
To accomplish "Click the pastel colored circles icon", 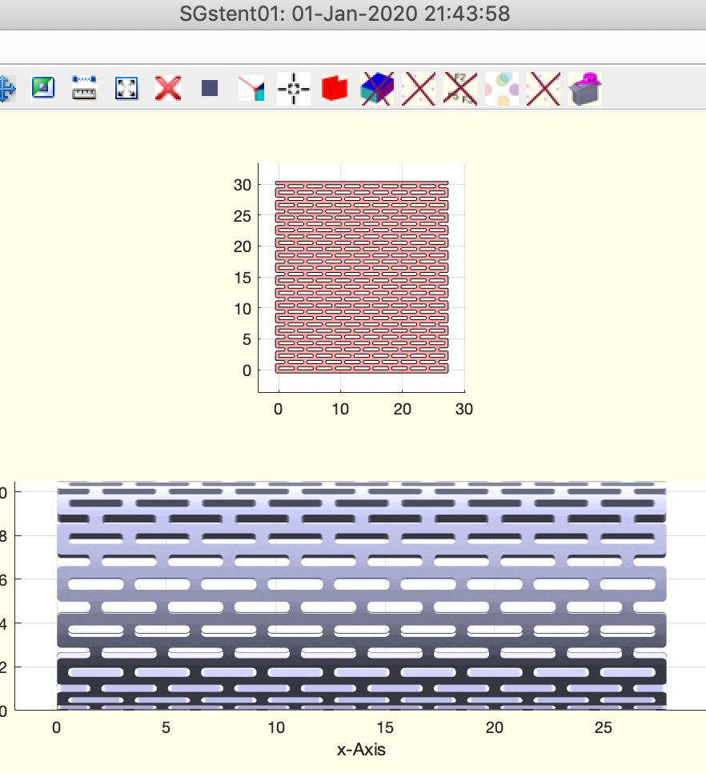I will (502, 88).
